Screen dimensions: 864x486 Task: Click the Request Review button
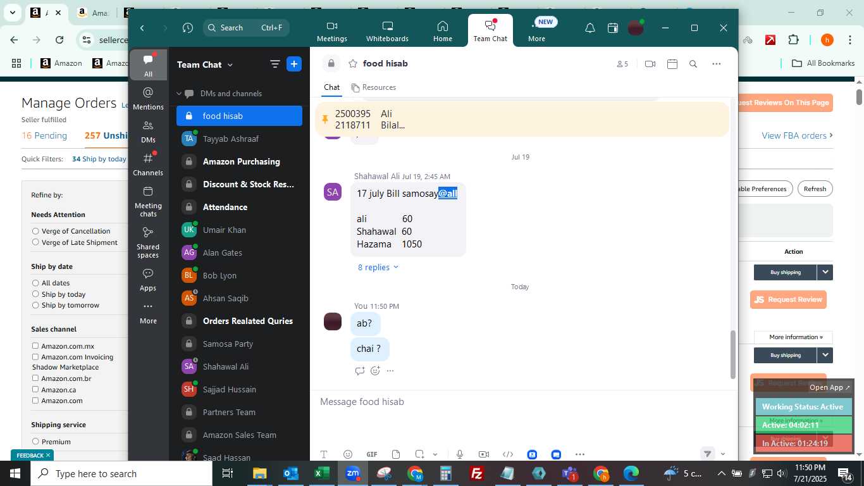click(789, 299)
